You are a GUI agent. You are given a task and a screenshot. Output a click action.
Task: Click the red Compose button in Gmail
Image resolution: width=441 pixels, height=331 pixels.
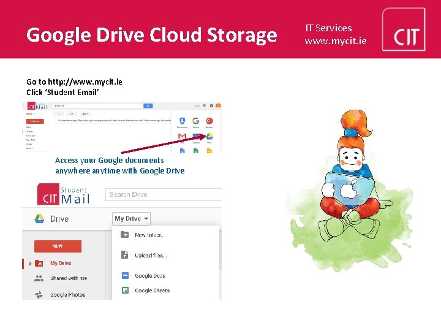[35, 121]
